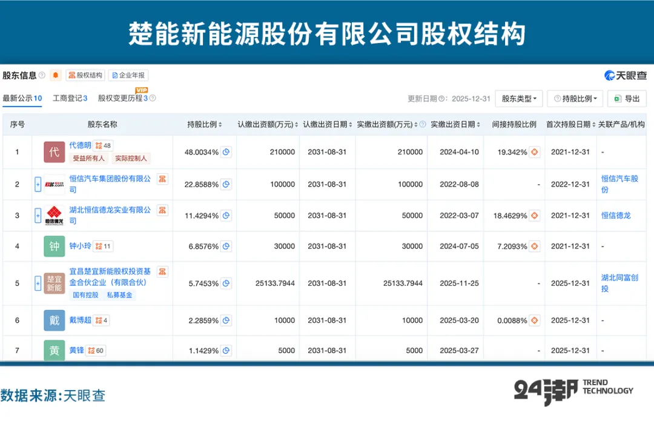Click indirect-holding icon beside 0.0088%

pyautogui.click(x=534, y=320)
